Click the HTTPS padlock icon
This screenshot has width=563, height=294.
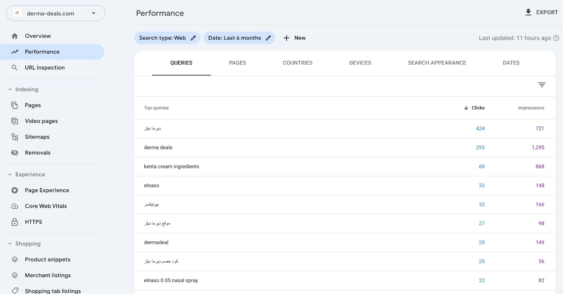click(14, 222)
